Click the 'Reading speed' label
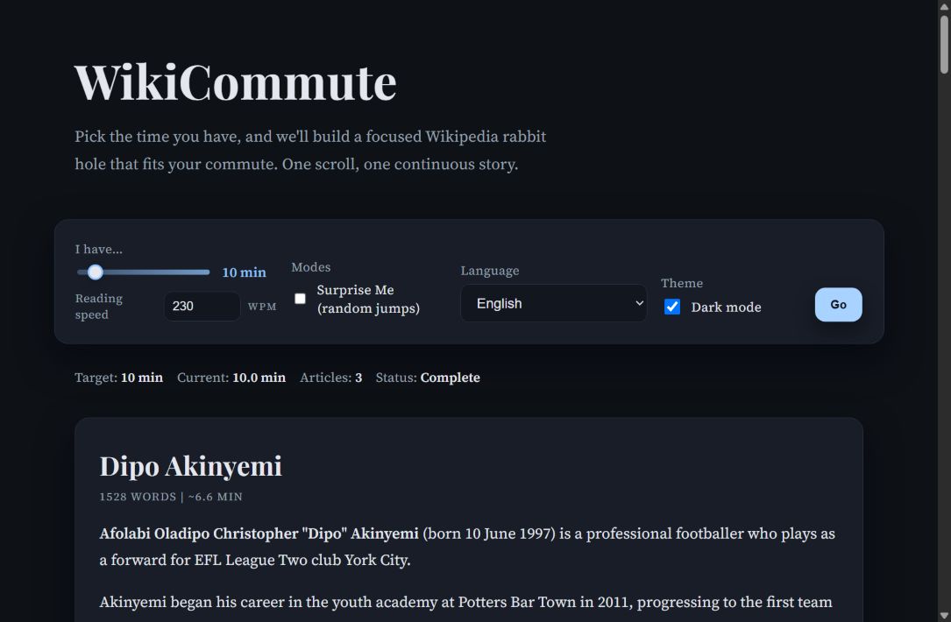Viewport: 951px width, 622px height. pos(99,306)
